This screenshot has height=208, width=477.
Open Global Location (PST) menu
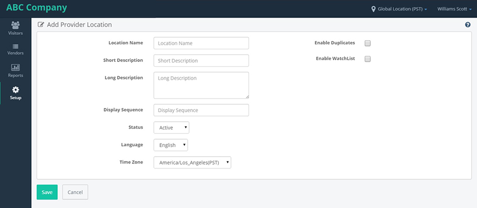click(x=400, y=9)
